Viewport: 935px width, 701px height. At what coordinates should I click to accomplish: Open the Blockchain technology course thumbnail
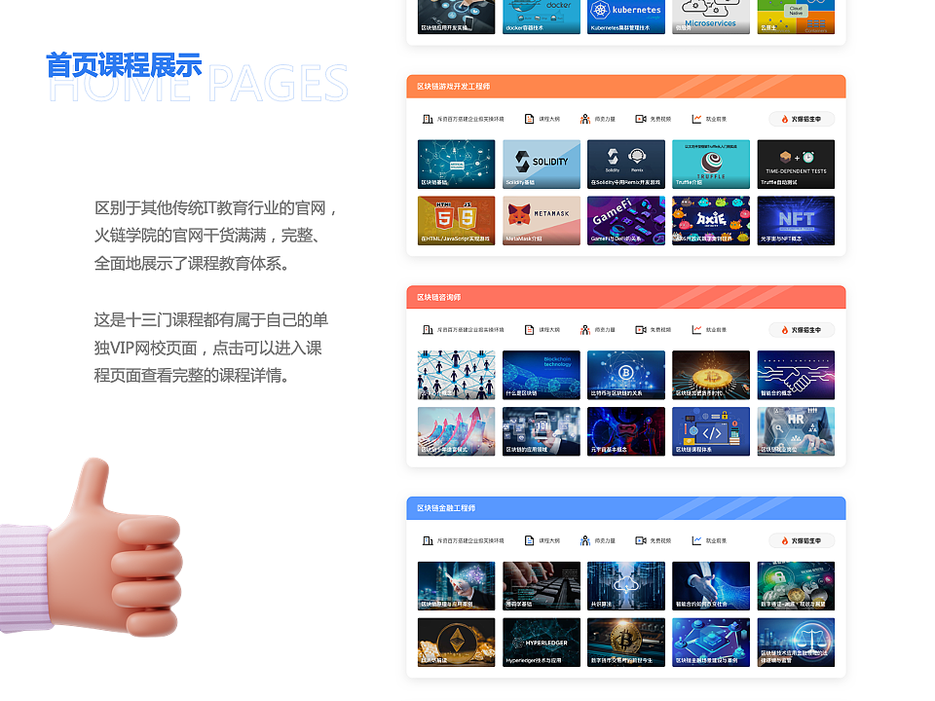pos(541,375)
